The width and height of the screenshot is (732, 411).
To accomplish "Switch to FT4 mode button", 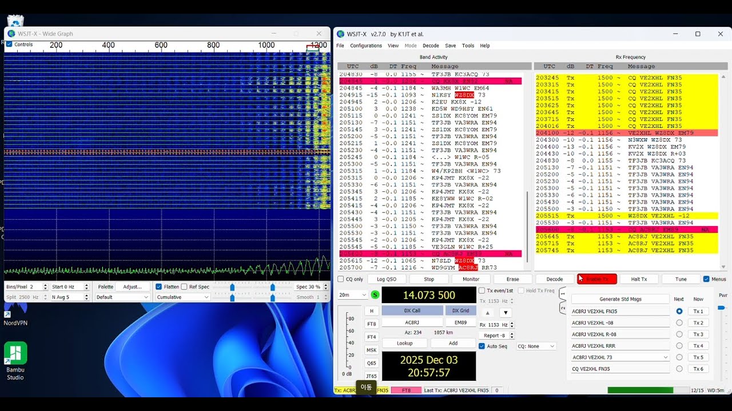I will point(372,337).
